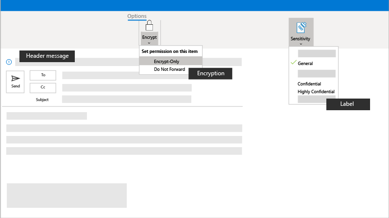Image resolution: width=389 pixels, height=218 pixels.
Task: Click into the Cc recipients field
Action: tap(126, 88)
